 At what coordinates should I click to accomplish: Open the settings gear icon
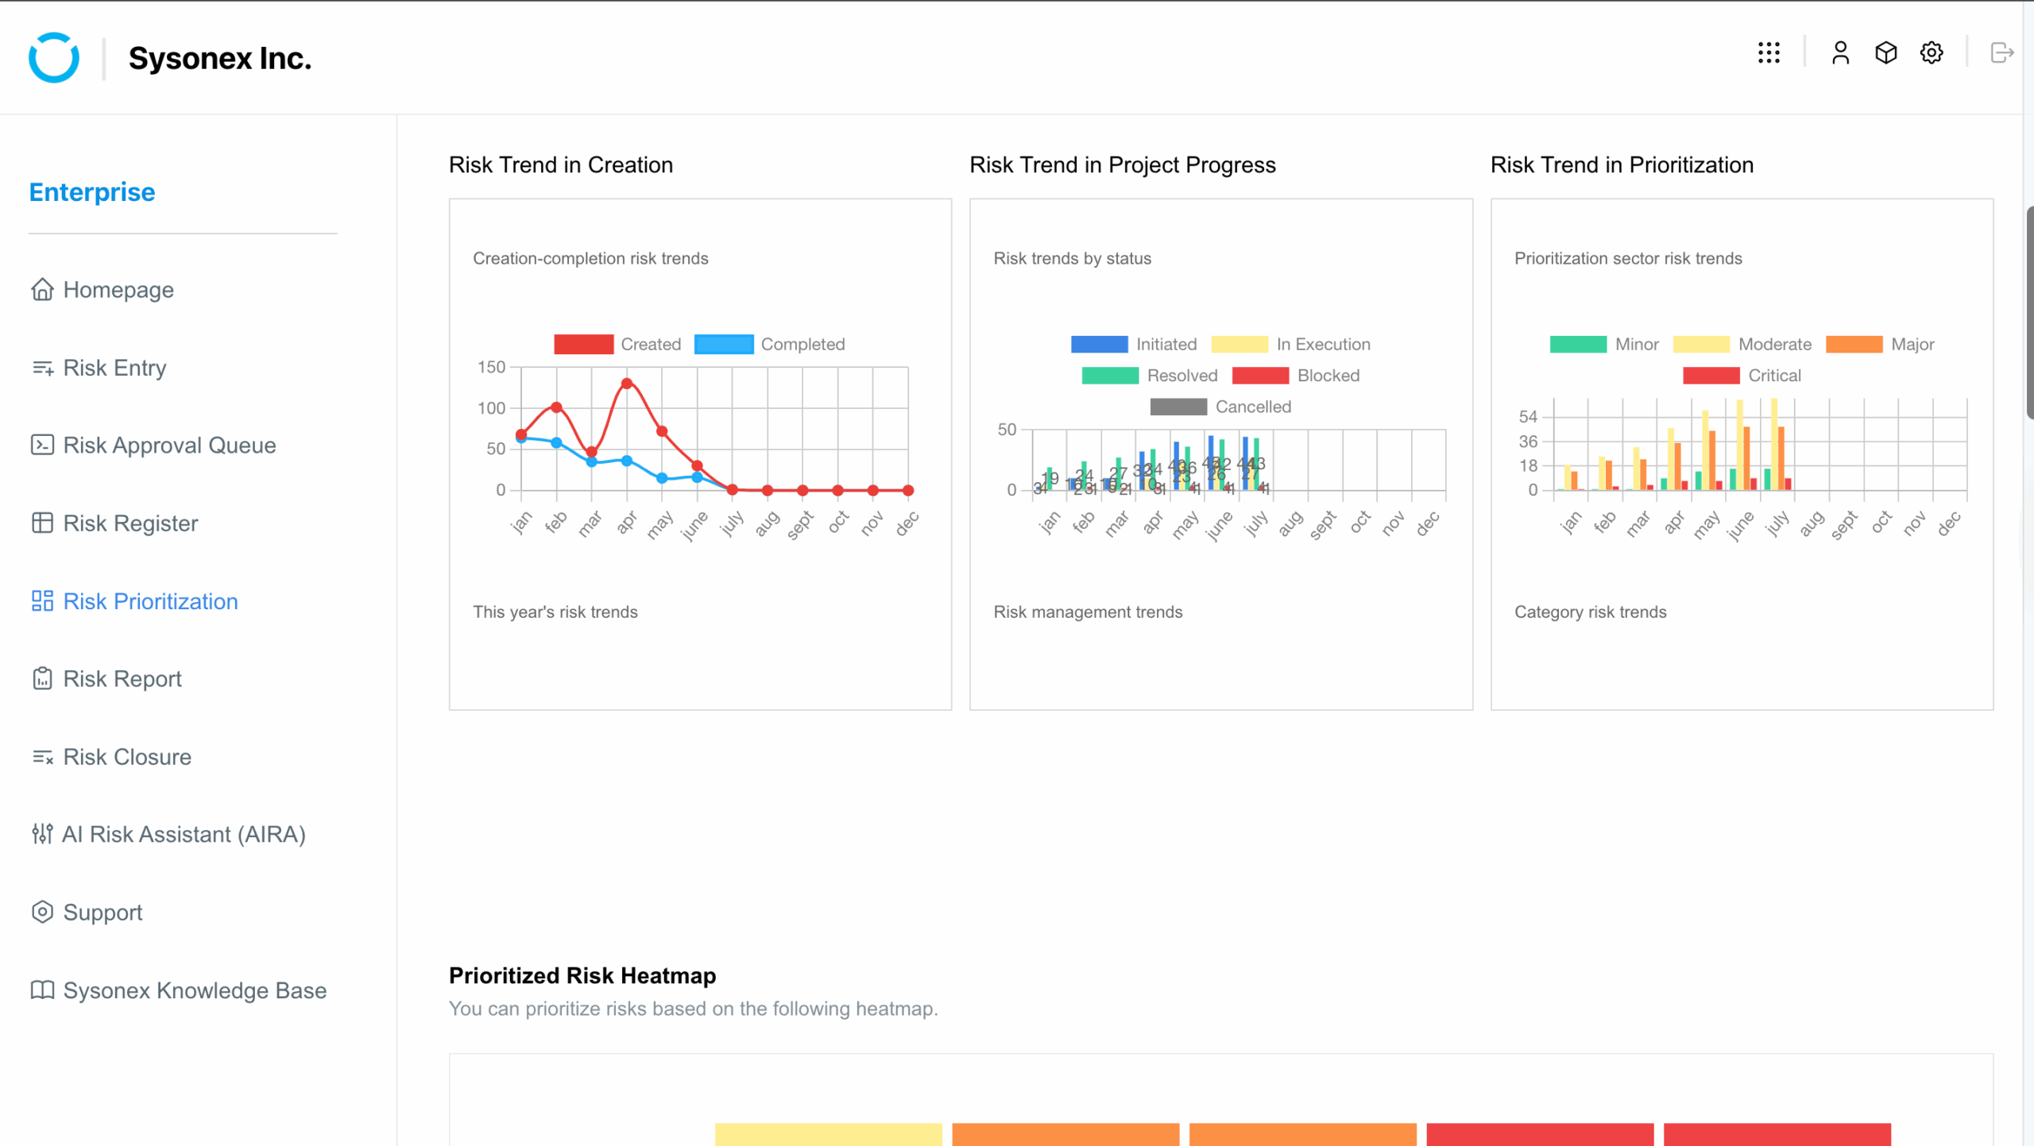[1932, 53]
